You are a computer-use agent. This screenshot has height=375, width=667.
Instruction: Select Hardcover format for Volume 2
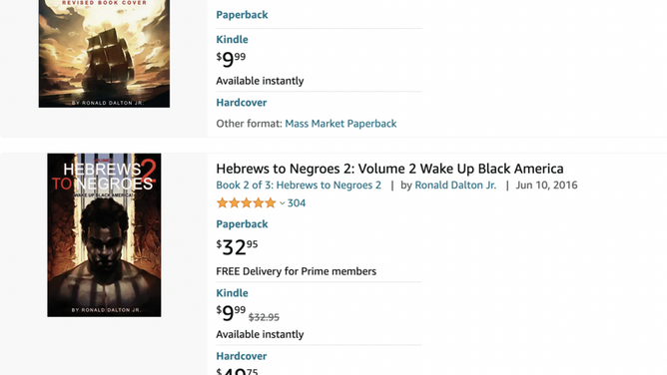(242, 356)
